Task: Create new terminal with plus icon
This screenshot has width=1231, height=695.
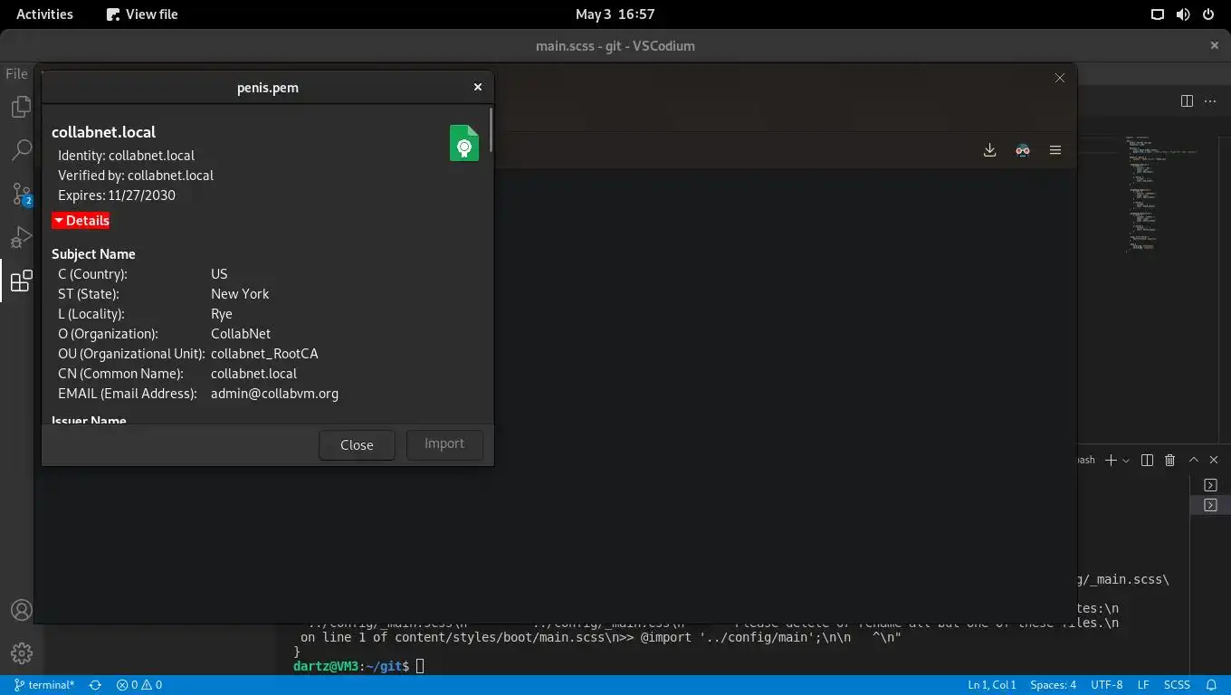Action: (x=1112, y=460)
